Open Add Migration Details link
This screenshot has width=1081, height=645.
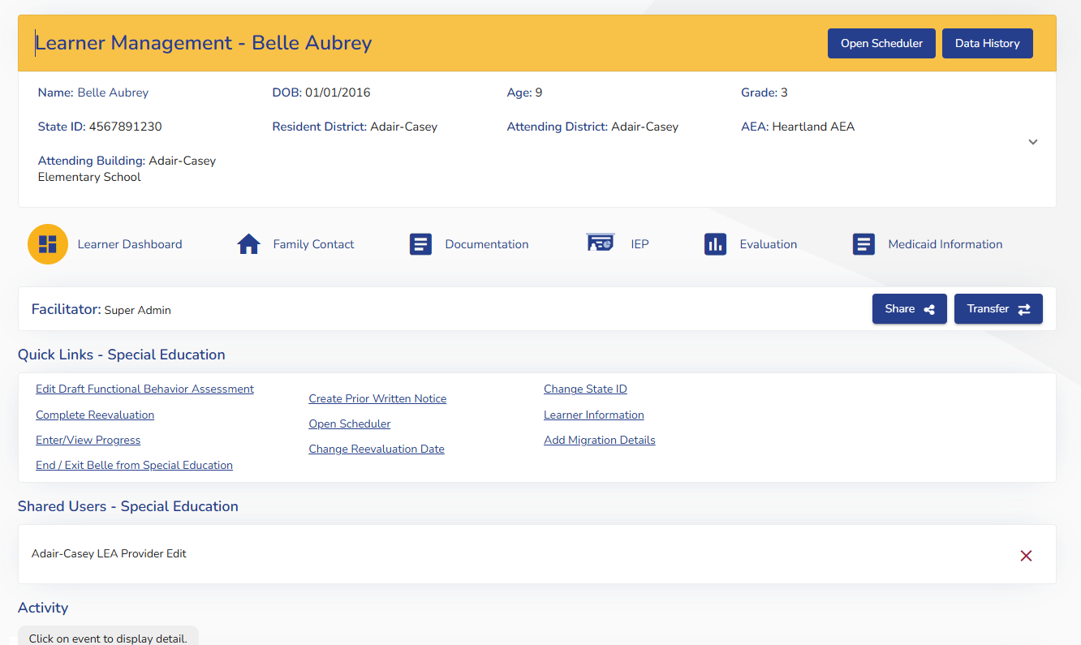click(x=599, y=441)
